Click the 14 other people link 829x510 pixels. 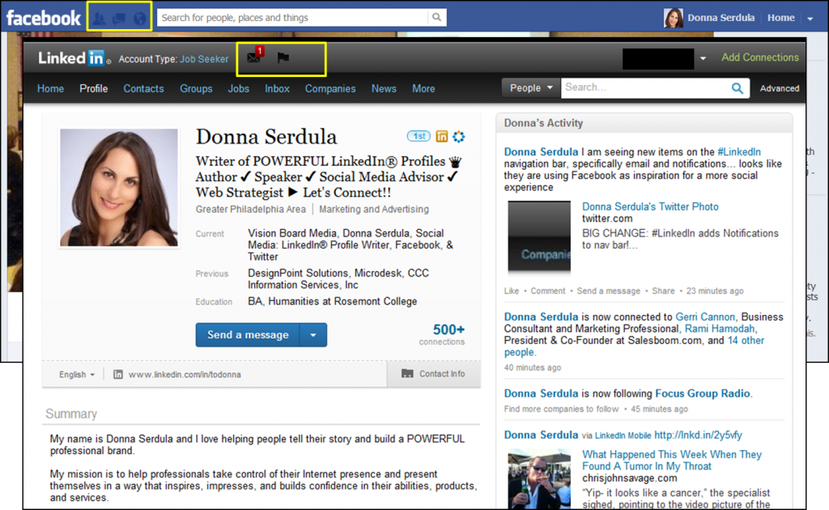pos(634,346)
